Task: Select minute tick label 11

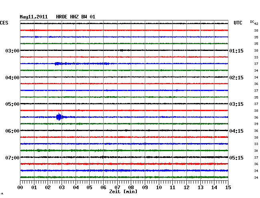Action: [x=172, y=187]
